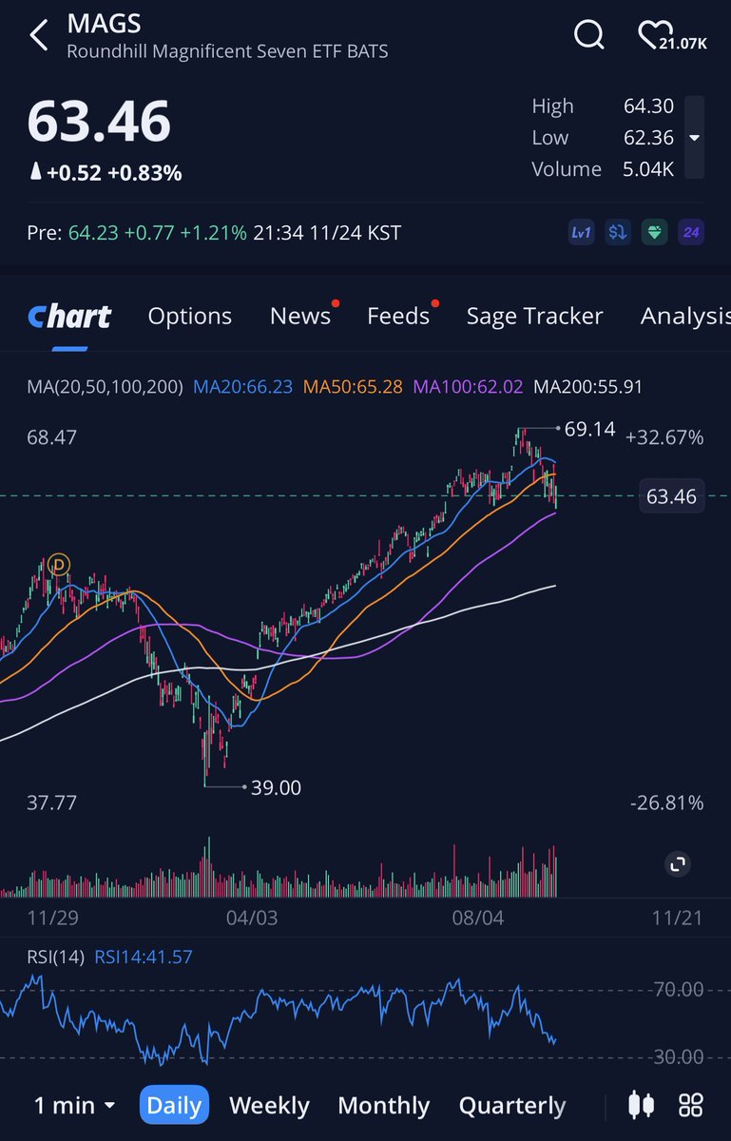
Task: Tap the 69.14 high price label
Action: tap(589, 429)
